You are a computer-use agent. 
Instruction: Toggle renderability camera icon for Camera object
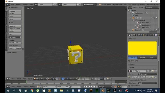click(x=156, y=30)
